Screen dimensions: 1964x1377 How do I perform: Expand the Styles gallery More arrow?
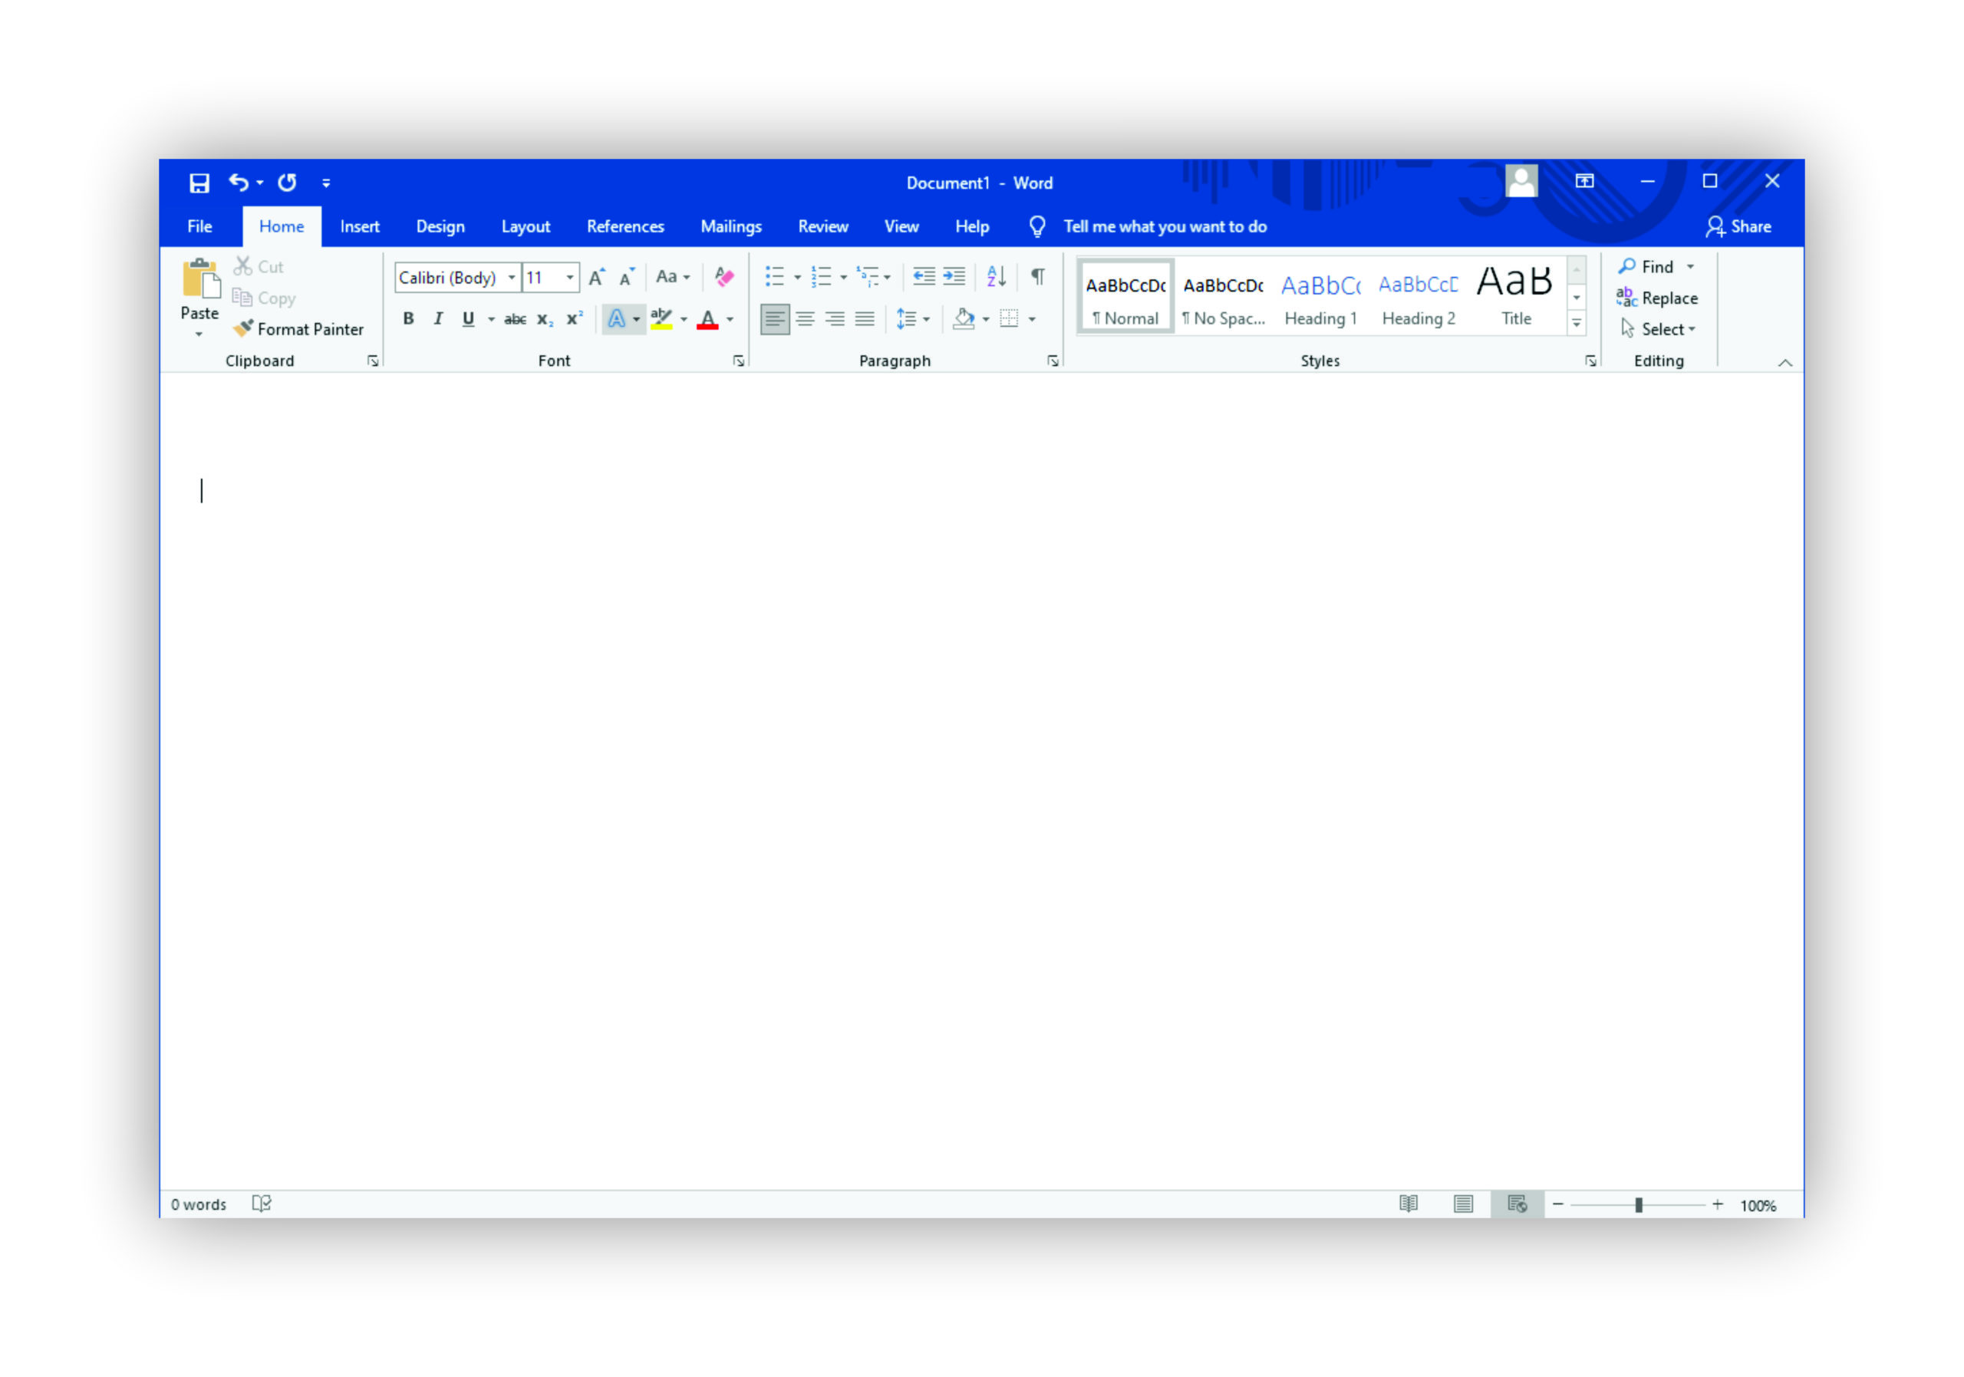1577,323
